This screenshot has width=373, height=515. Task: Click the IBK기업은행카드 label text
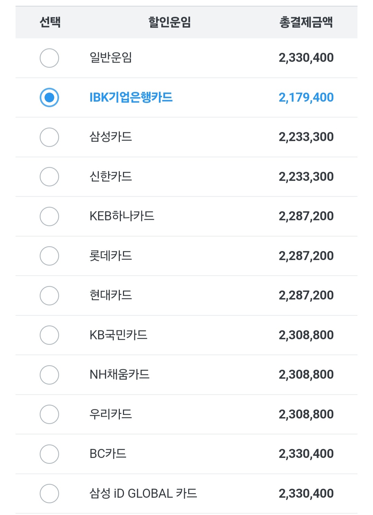131,97
